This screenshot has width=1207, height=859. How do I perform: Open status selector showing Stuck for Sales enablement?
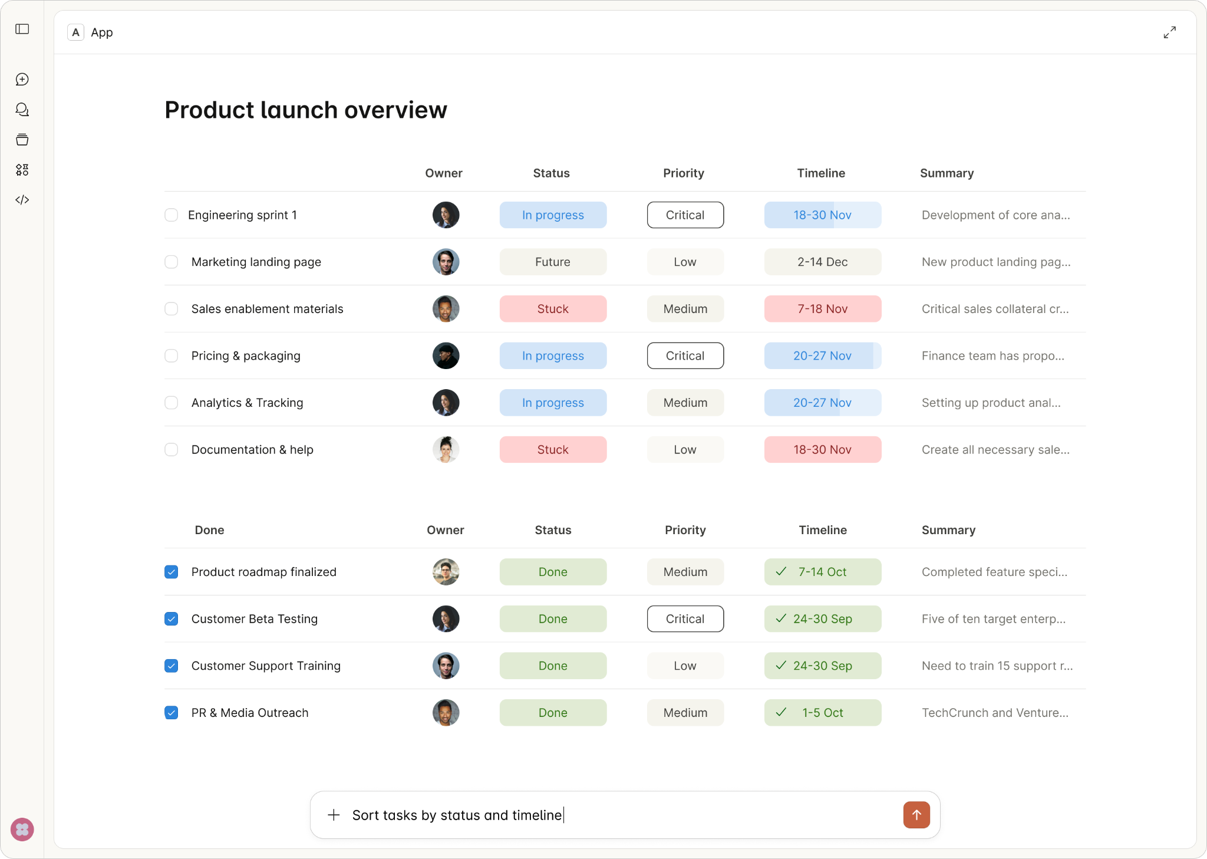(553, 308)
